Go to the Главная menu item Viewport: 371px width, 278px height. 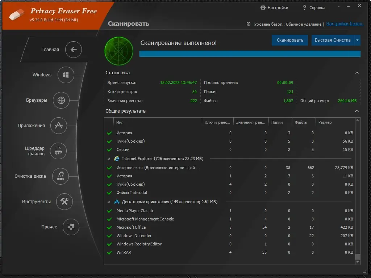(x=50, y=49)
